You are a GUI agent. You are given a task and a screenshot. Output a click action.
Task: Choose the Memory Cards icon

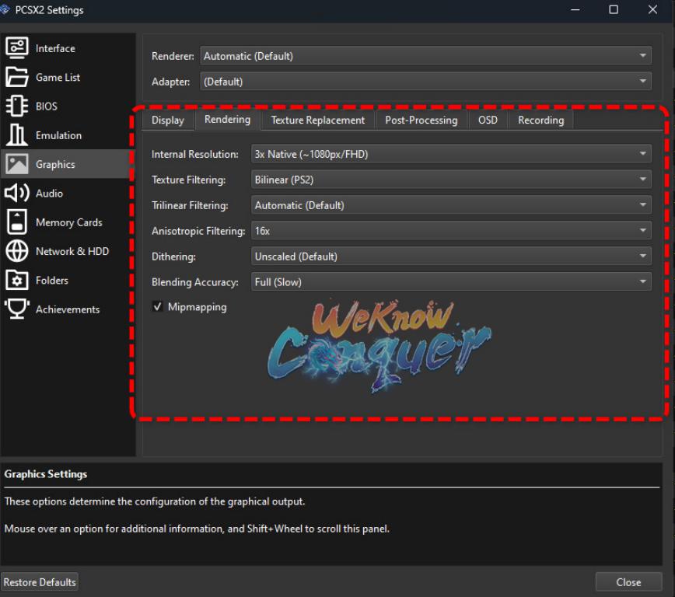click(17, 222)
